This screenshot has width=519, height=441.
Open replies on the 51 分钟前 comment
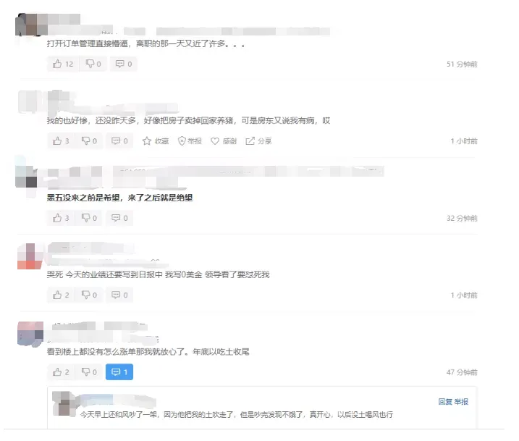(124, 64)
